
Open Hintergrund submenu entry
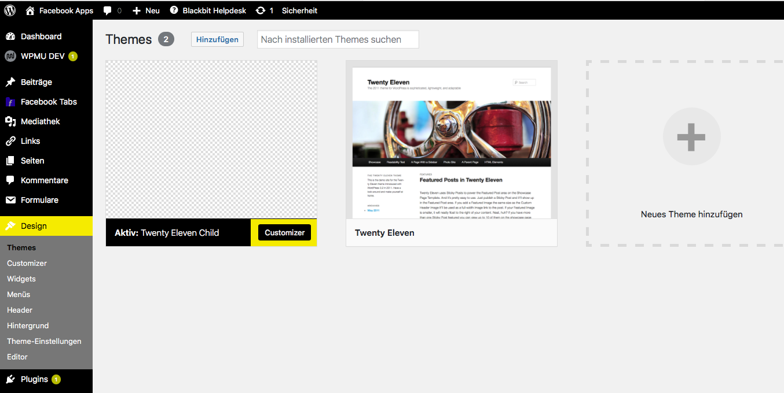pos(28,325)
